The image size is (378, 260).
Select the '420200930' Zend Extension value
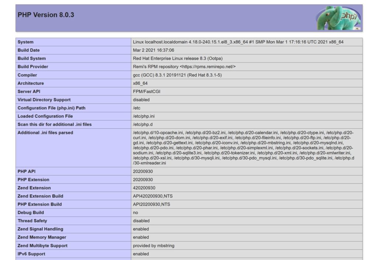pyautogui.click(x=144, y=188)
